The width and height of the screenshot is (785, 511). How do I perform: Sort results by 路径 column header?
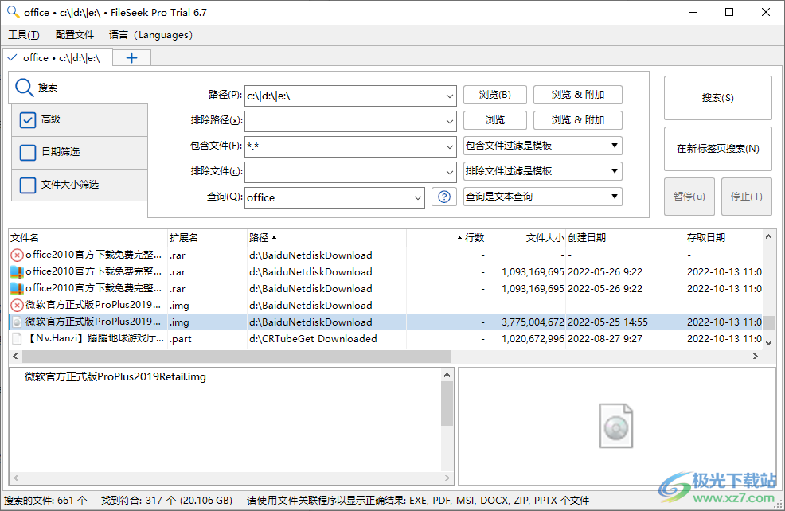coord(326,238)
